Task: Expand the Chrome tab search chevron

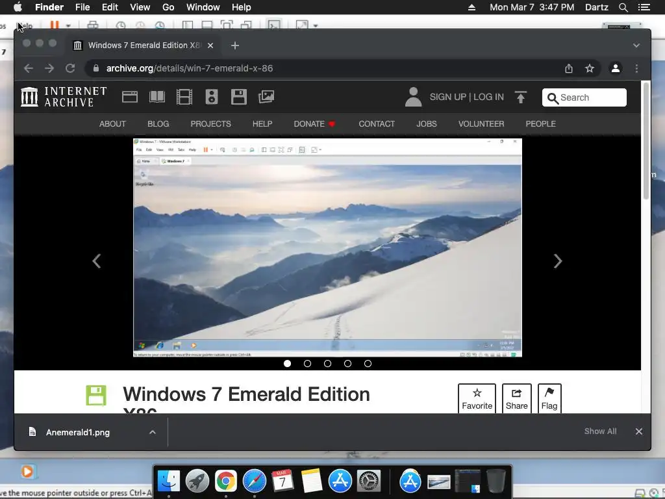Action: click(x=636, y=45)
